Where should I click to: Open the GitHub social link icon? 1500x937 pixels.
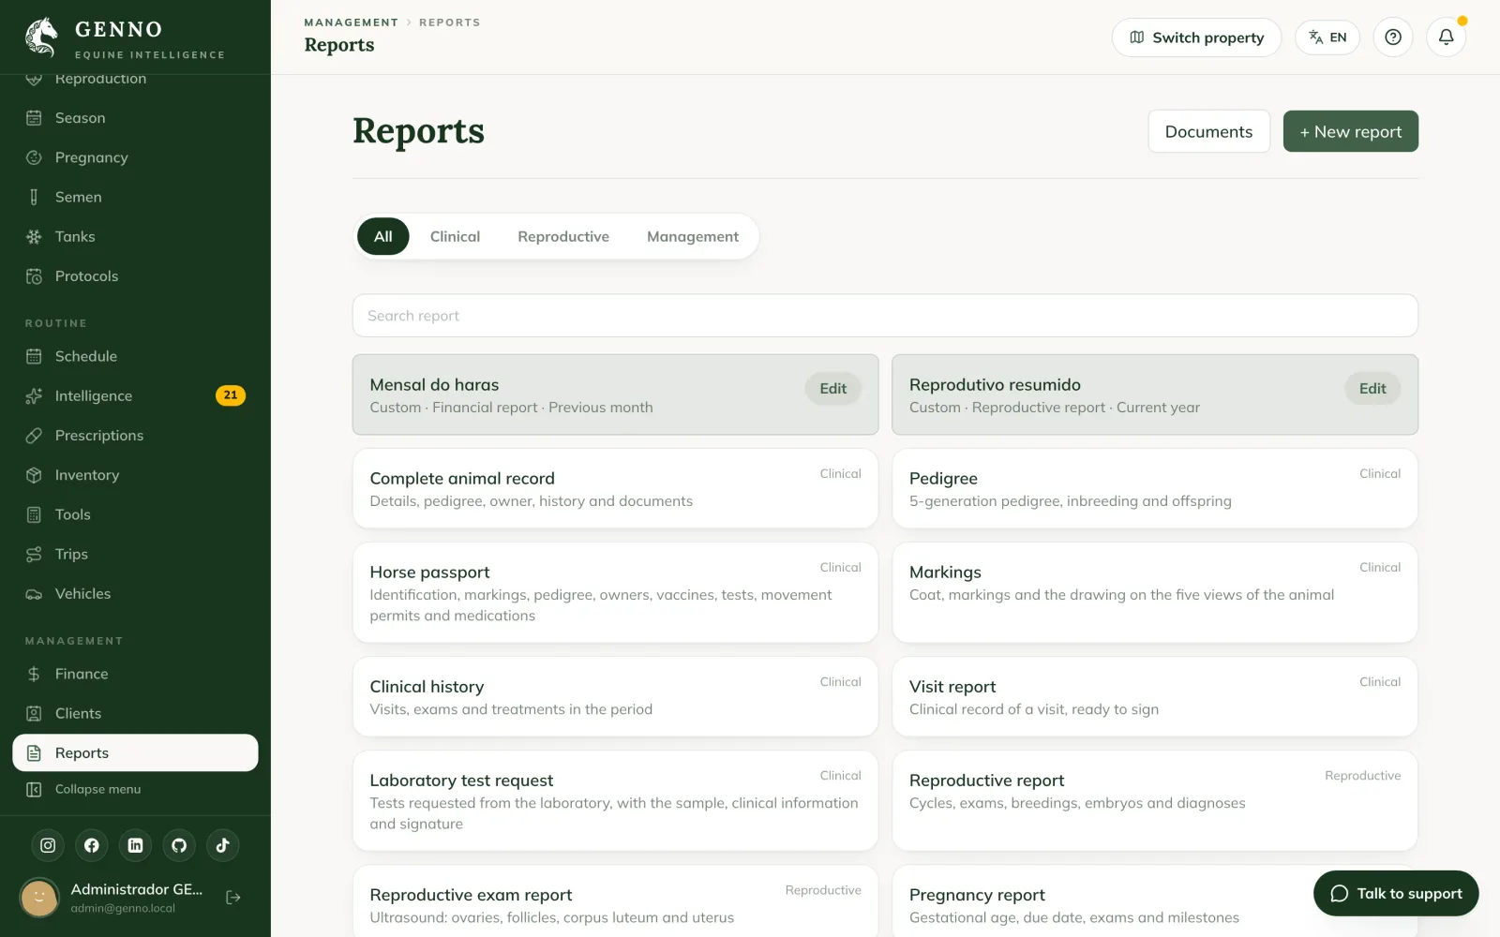(179, 845)
